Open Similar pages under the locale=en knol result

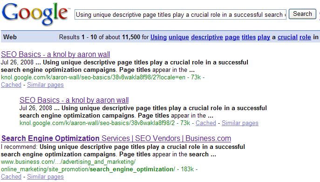(45, 84)
